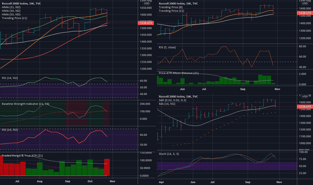Click the 2.000 value on Price-ATR-Mean scale
The height and width of the screenshot is (185, 313).
(x=303, y=74)
